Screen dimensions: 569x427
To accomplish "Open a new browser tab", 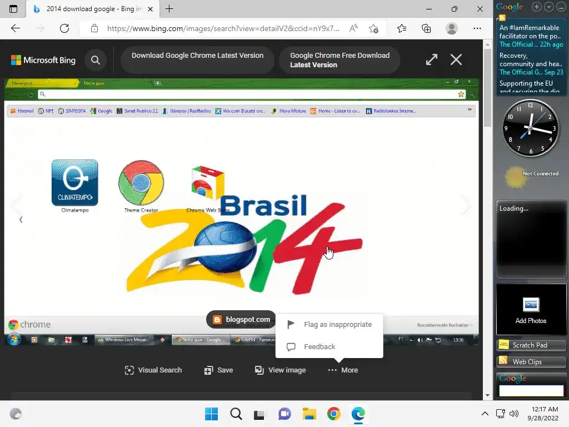I will coord(169,9).
